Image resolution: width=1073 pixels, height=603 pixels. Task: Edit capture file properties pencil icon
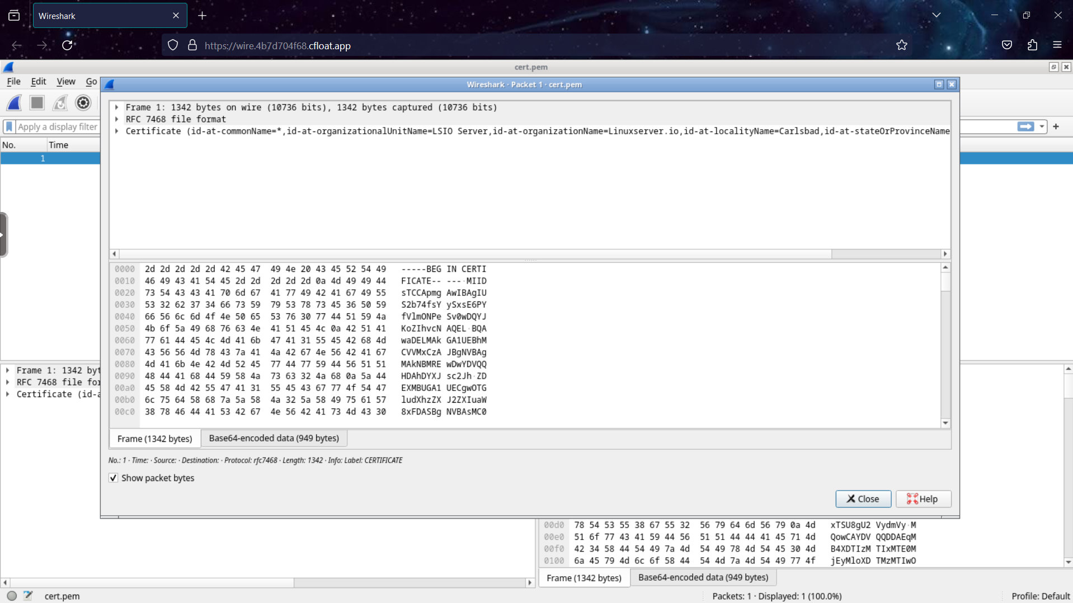pos(28,596)
